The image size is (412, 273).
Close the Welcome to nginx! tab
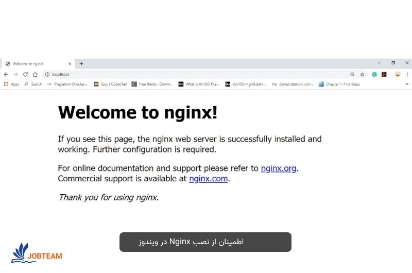click(70, 63)
